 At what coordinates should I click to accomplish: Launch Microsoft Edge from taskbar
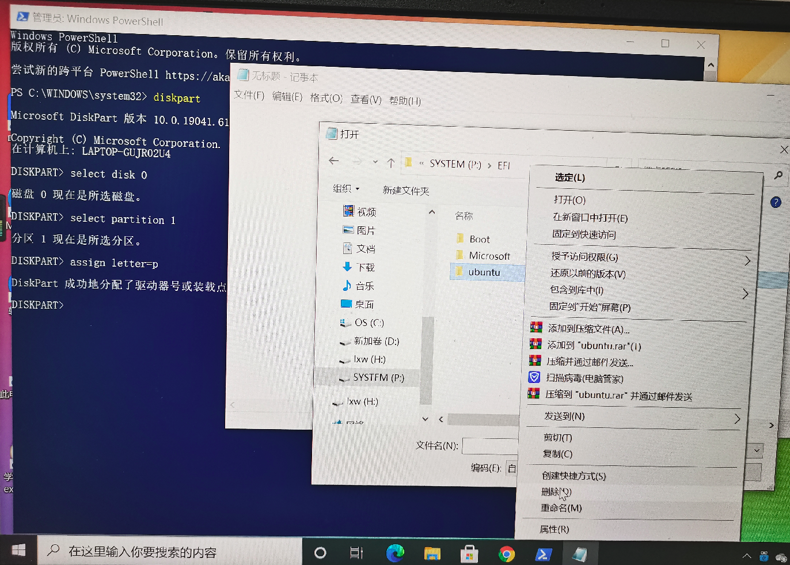pos(394,553)
